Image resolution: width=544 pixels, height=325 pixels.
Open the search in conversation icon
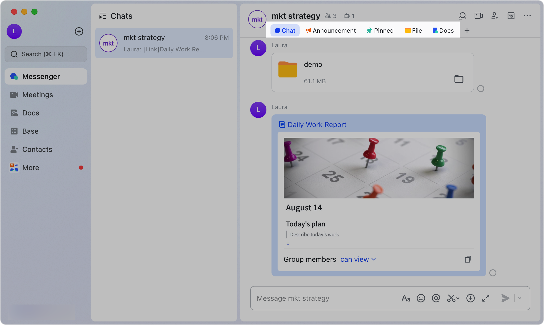coord(462,16)
